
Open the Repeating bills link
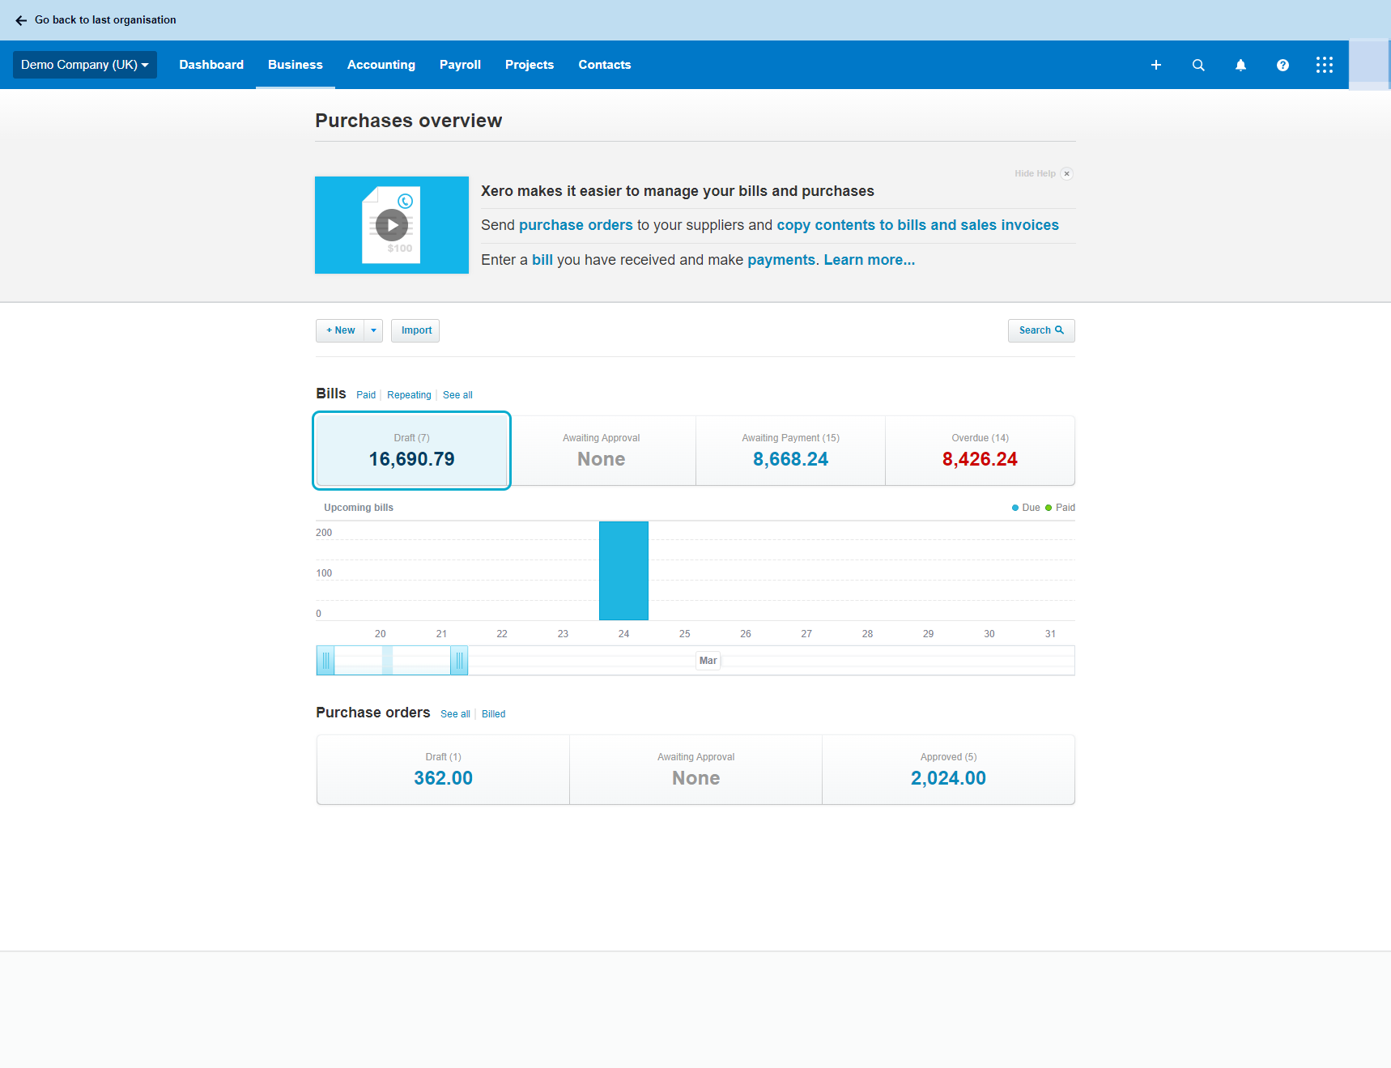409,395
